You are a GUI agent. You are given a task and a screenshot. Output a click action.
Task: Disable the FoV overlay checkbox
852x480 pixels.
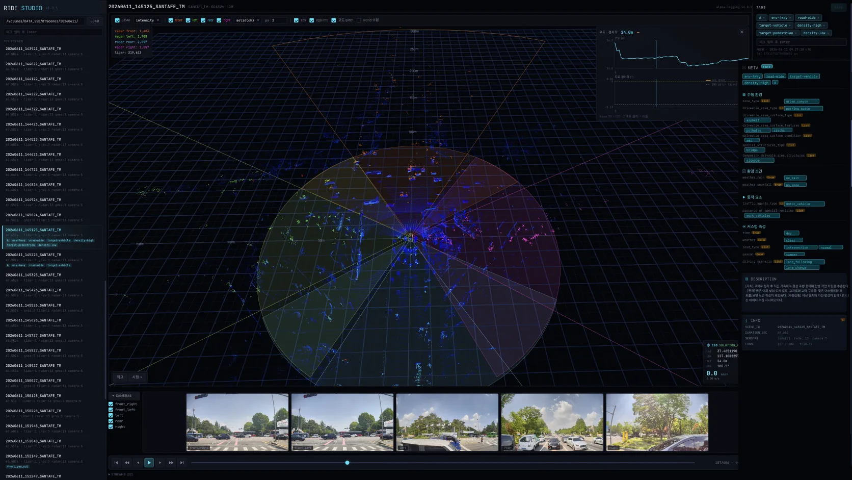click(x=296, y=20)
